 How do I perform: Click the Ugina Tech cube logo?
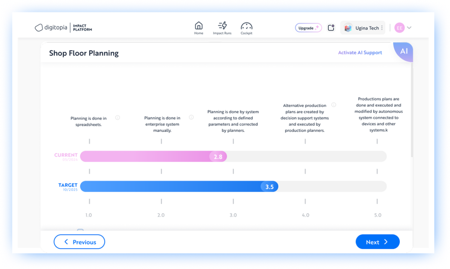coord(348,28)
